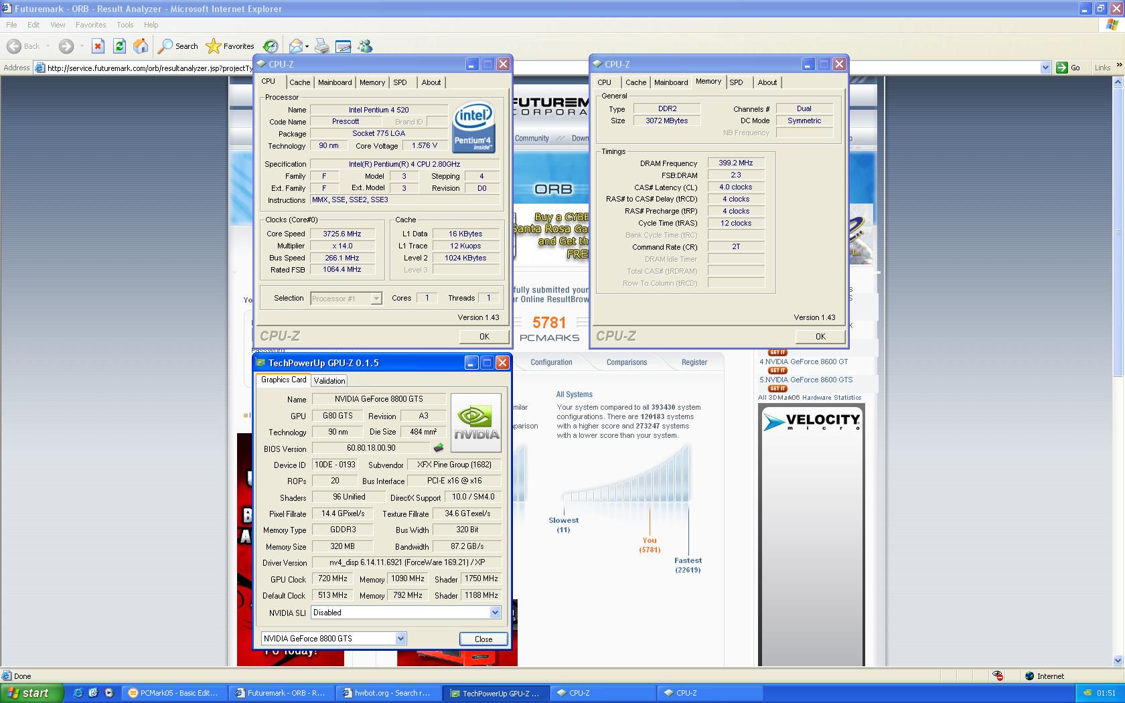Open the Forward history dropdown arrow
Image resolution: width=1125 pixels, height=703 pixels.
coord(82,46)
